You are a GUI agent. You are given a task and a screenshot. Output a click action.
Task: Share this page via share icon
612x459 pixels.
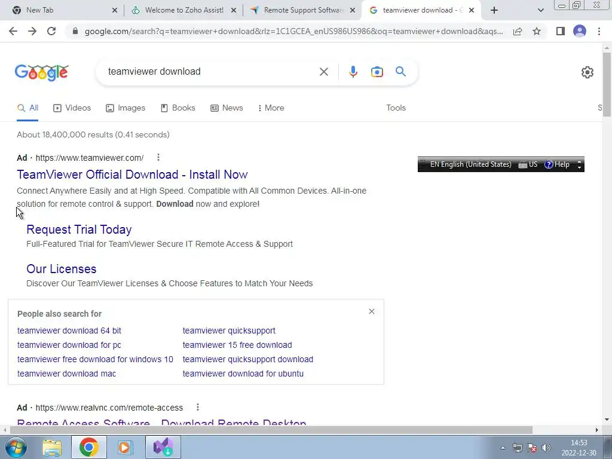[x=518, y=31]
